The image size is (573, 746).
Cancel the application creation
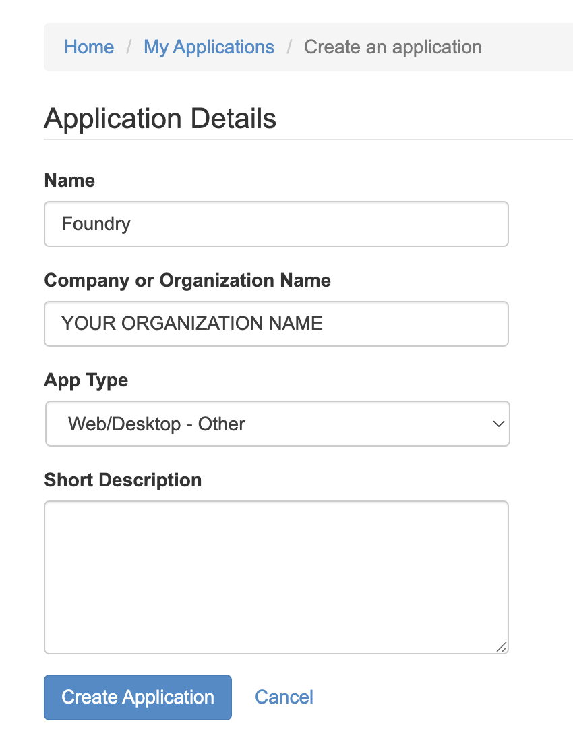(x=284, y=697)
